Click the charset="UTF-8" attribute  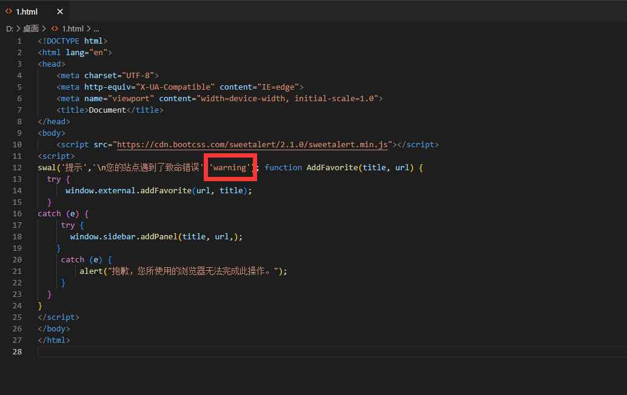pos(119,76)
